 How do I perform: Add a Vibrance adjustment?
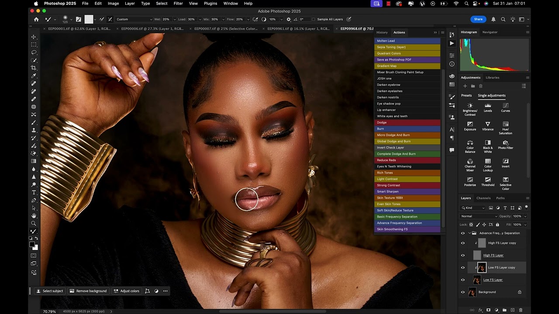coord(488,126)
